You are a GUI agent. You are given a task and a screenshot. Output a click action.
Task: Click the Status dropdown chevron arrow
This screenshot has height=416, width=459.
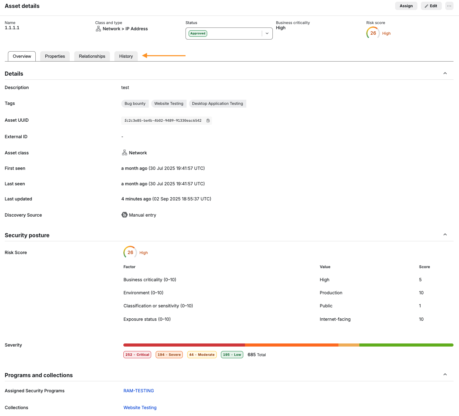(x=267, y=33)
